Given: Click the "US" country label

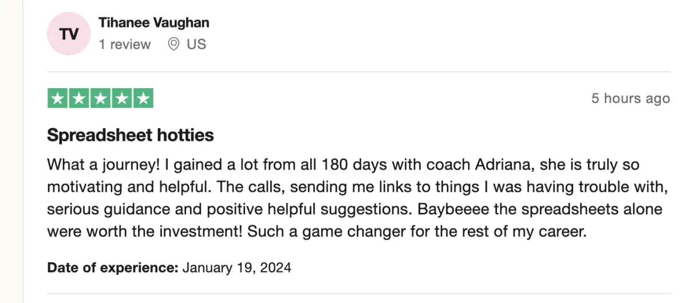Looking at the screenshot, I should point(196,44).
